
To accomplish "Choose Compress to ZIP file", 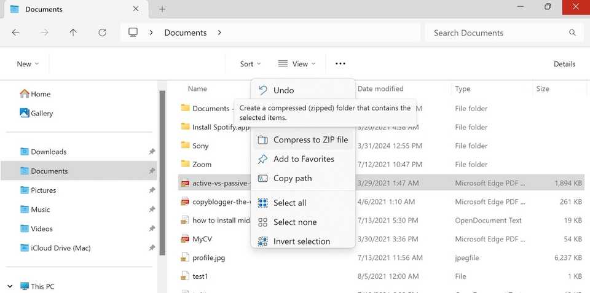I will click(310, 140).
